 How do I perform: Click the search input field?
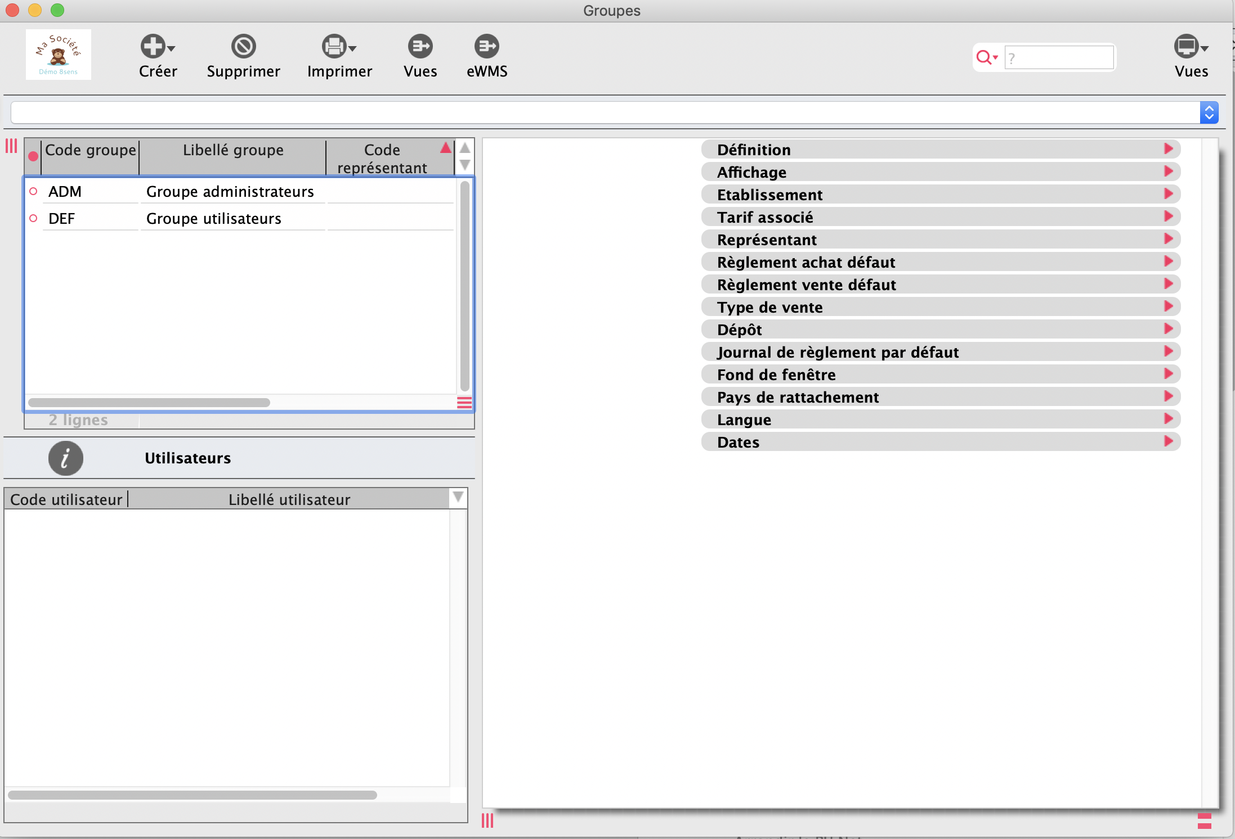[1059, 57]
